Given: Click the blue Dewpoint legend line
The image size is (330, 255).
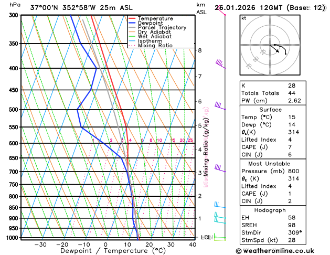Looking at the screenshot, I should pos(132,23).
